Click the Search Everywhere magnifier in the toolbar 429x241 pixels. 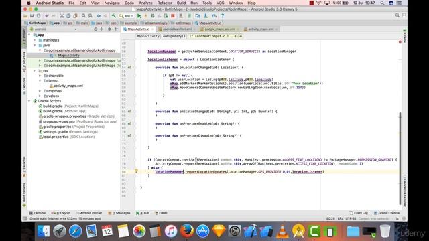pos(397,15)
